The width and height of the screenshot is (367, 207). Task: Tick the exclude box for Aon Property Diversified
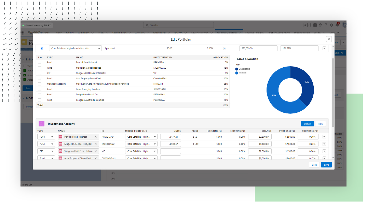[x=39, y=79]
